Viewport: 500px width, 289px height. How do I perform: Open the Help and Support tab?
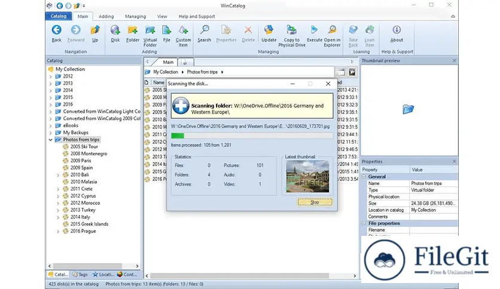[197, 16]
